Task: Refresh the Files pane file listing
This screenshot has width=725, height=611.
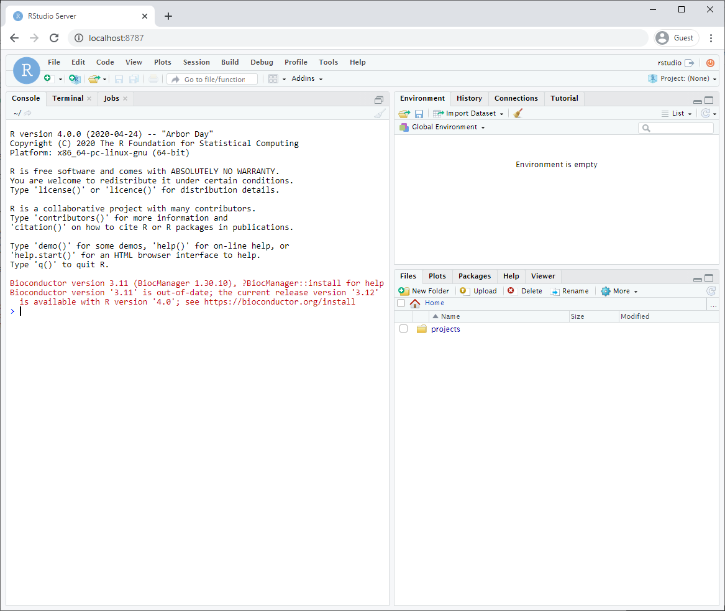Action: point(711,291)
